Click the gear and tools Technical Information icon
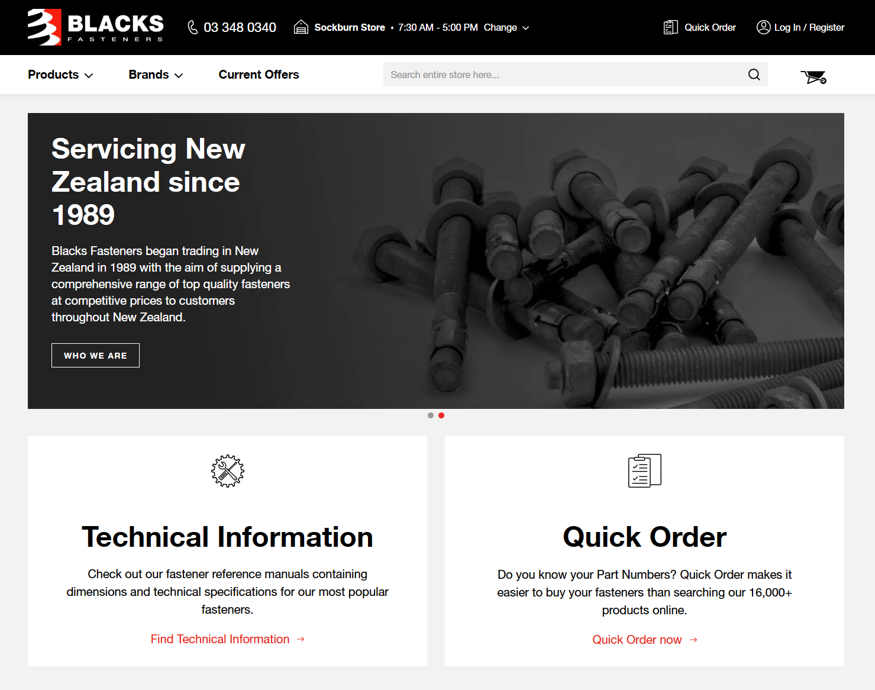 (227, 471)
